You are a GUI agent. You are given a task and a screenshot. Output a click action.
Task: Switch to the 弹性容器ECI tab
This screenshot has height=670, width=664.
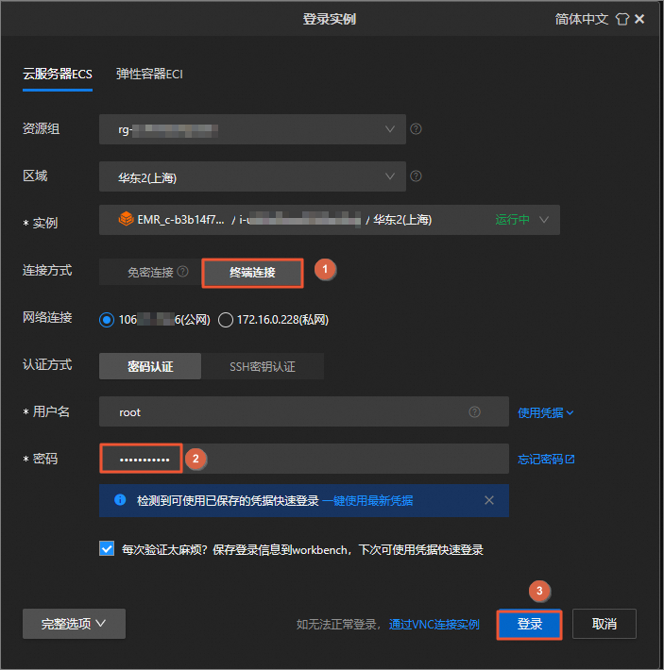[149, 74]
